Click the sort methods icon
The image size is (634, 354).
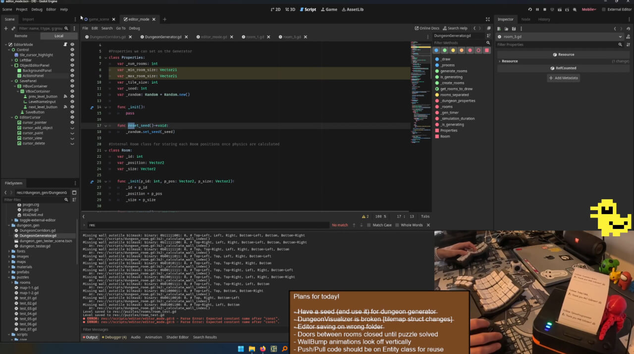click(x=488, y=36)
